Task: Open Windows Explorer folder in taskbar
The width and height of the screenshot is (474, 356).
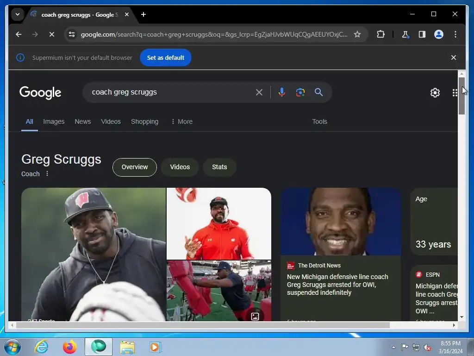Action: (127, 347)
